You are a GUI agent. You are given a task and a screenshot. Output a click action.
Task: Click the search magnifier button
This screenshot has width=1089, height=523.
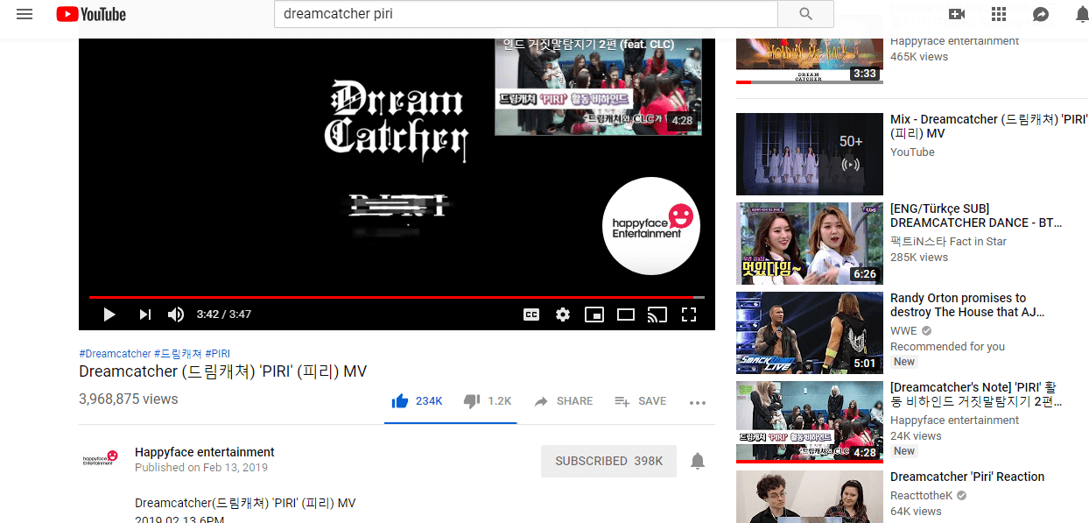click(805, 14)
